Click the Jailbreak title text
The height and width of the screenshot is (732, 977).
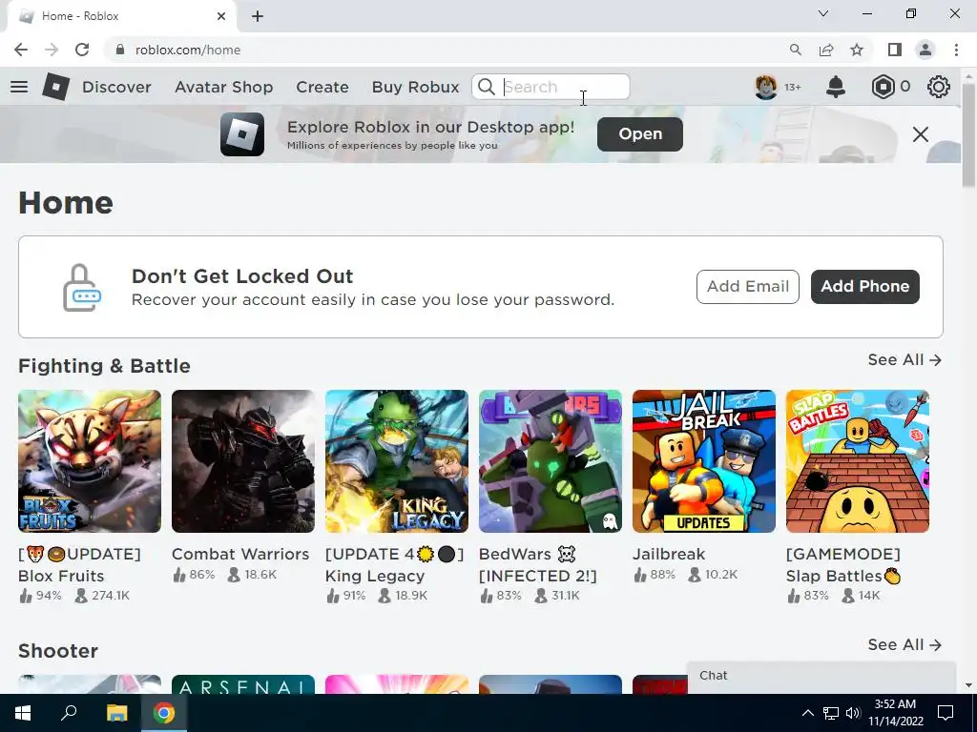(669, 554)
